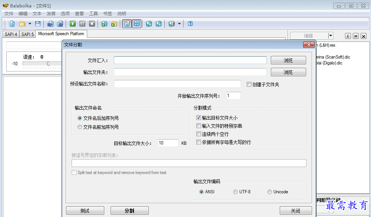Click the 预设输出文件名称 field
Viewport: 371px width, 217px height.
[177, 84]
